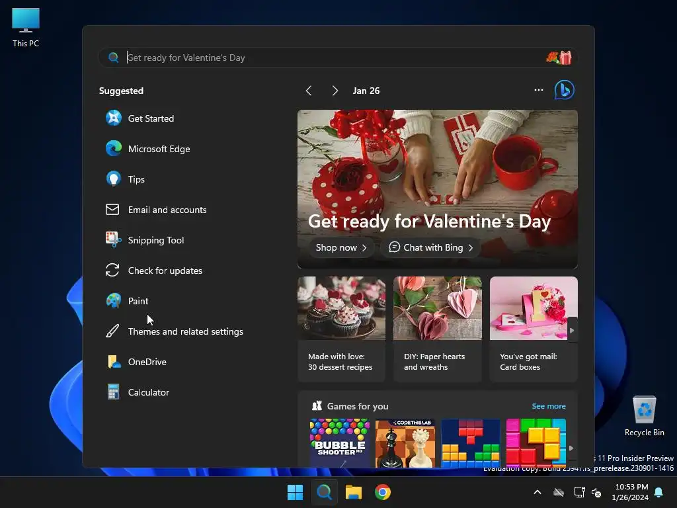Click the muted volume tray icon
Screen dimensions: 677x508
pyautogui.click(x=596, y=492)
